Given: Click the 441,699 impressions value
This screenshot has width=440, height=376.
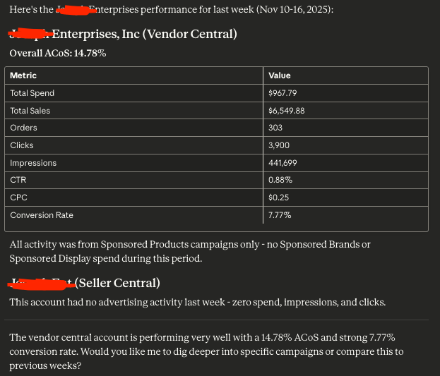Looking at the screenshot, I should pyautogui.click(x=283, y=163).
